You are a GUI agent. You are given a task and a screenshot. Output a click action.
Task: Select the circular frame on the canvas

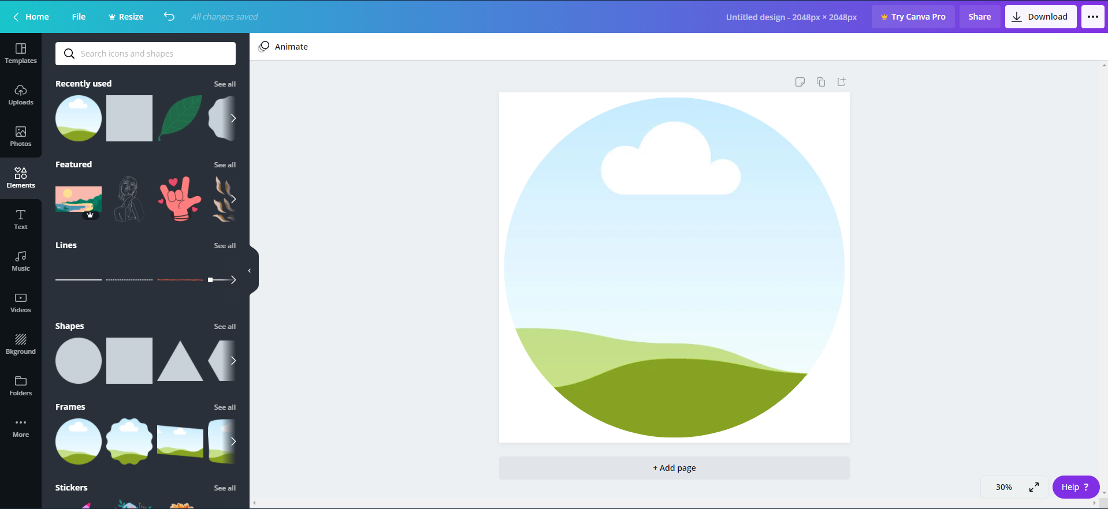tap(674, 267)
